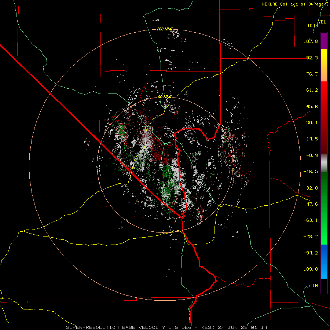Pick the yellow-orange segment of color bar
Viewport: 330px width, 330px height.
[324, 65]
